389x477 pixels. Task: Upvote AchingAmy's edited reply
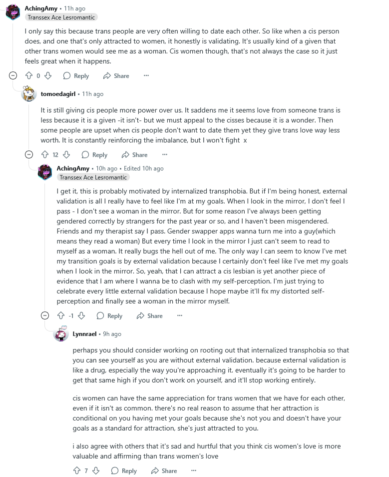tap(61, 316)
